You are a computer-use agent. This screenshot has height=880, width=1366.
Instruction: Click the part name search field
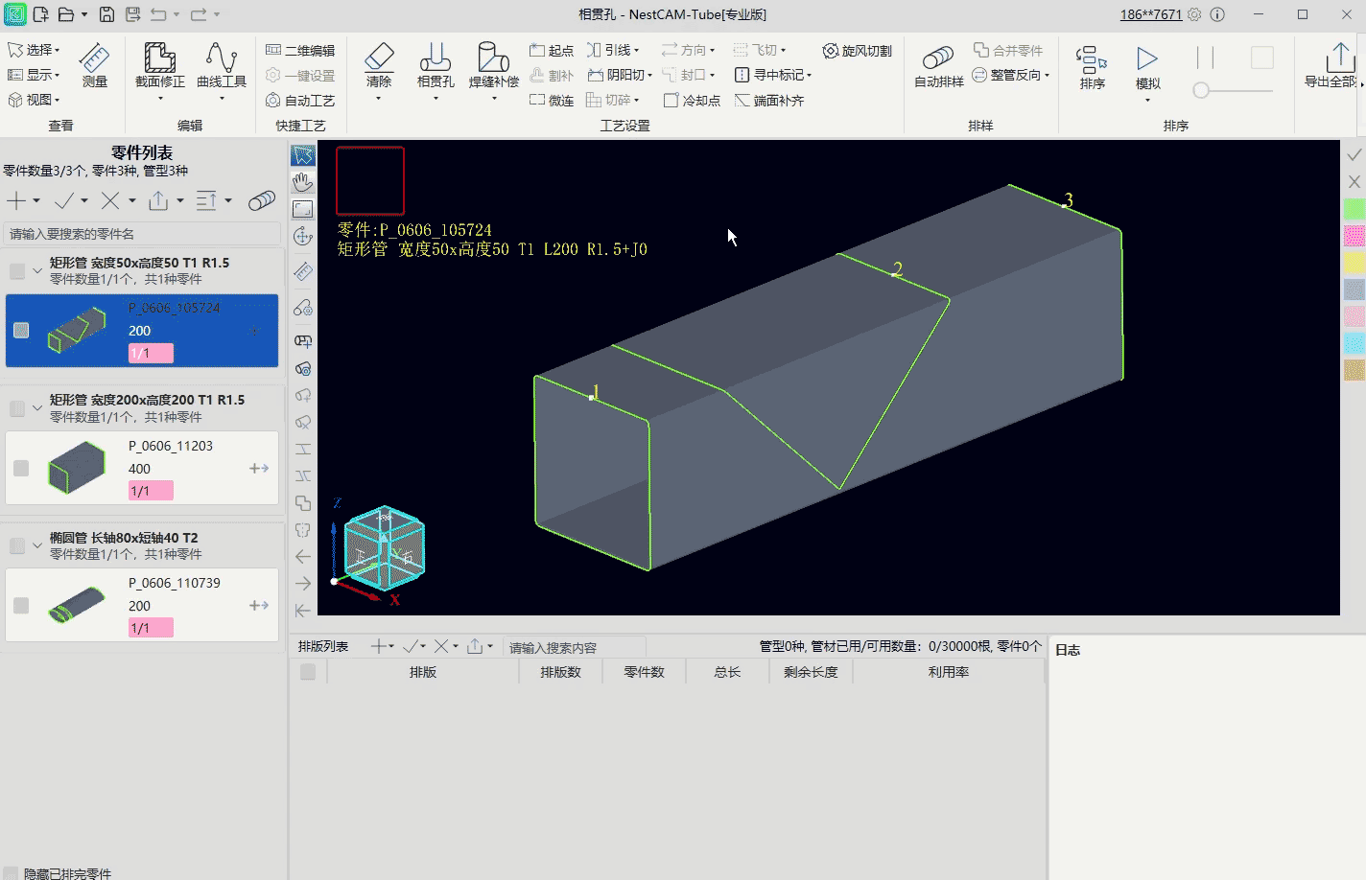click(x=143, y=234)
